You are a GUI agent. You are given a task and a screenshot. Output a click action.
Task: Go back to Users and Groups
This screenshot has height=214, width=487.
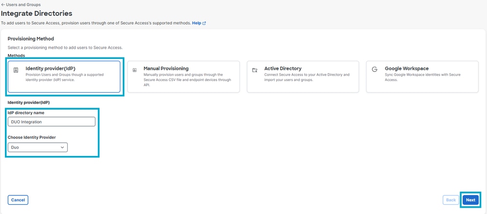(x=21, y=5)
